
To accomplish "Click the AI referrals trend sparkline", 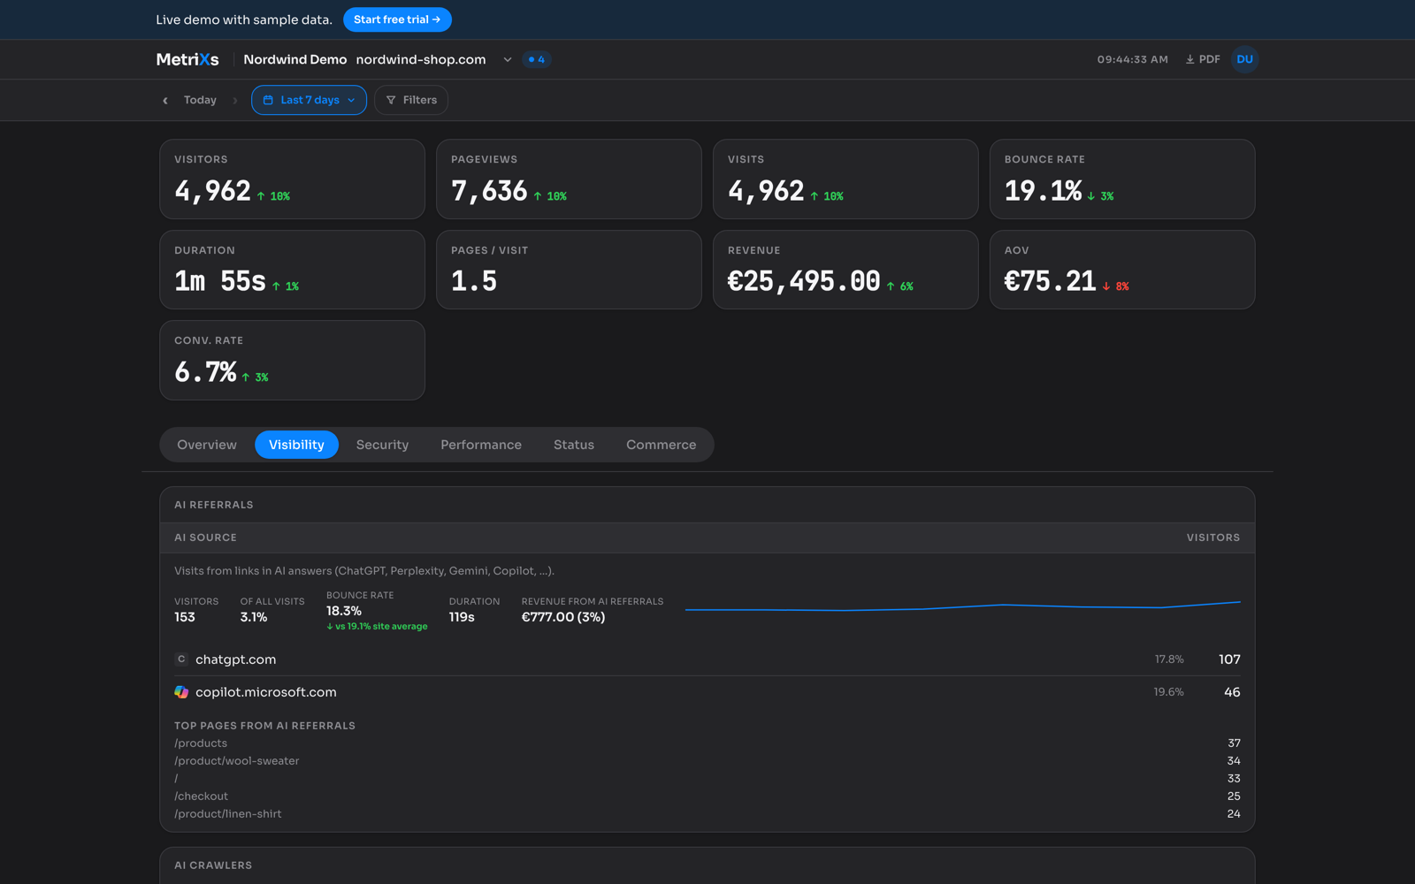I will [963, 606].
